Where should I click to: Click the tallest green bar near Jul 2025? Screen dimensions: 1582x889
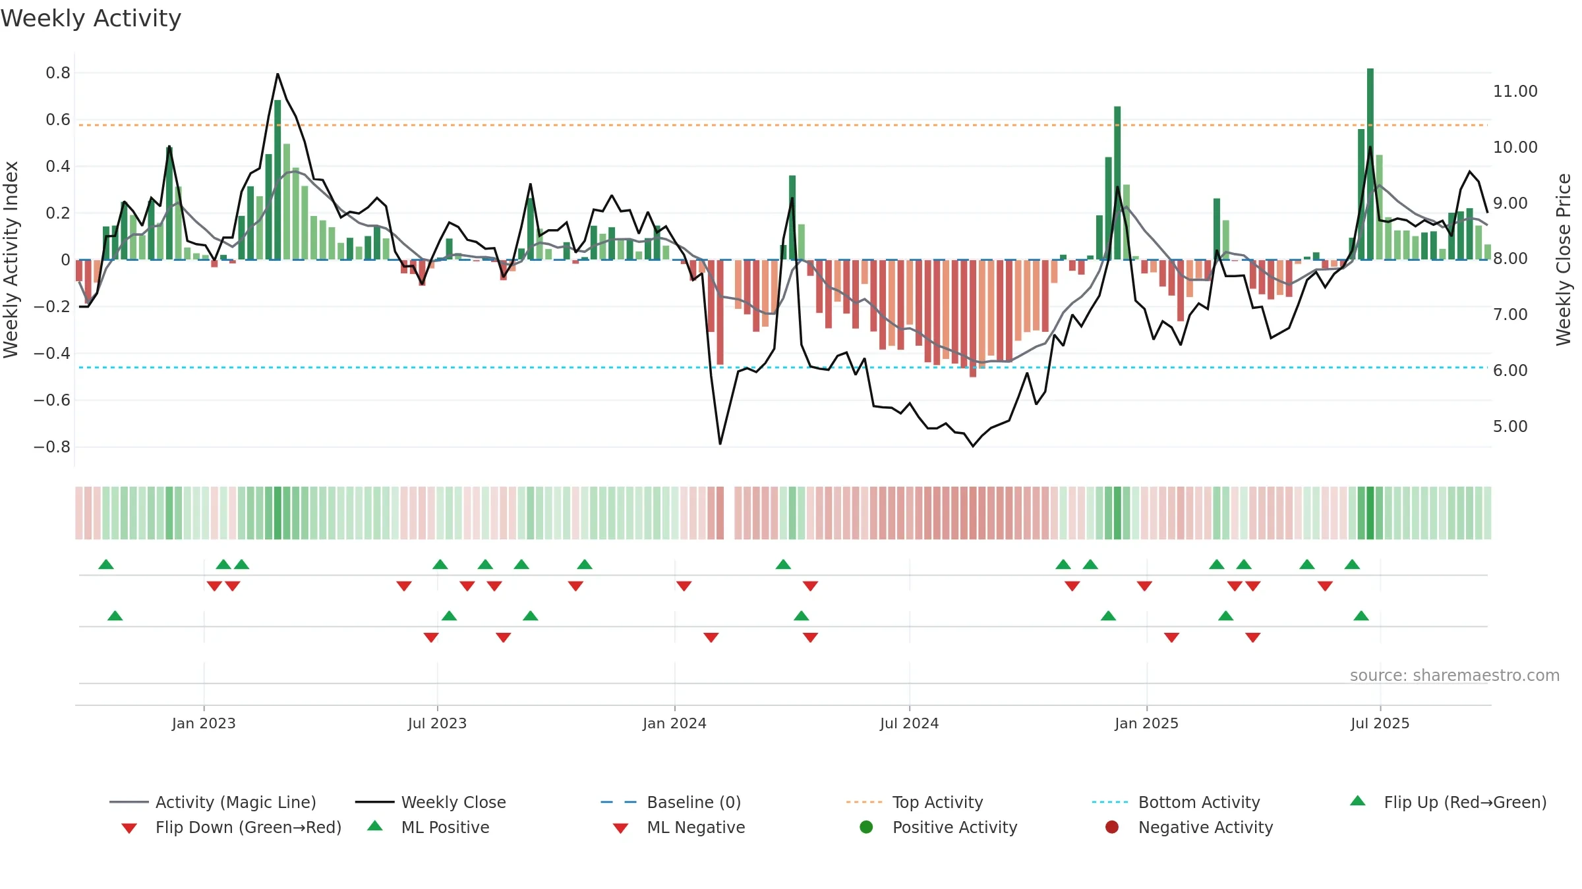(x=1370, y=164)
